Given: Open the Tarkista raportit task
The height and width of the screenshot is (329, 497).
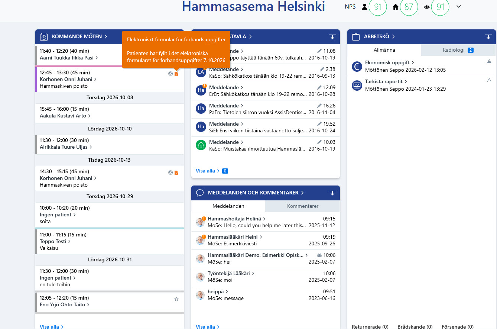Looking at the screenshot, I should (x=386, y=81).
